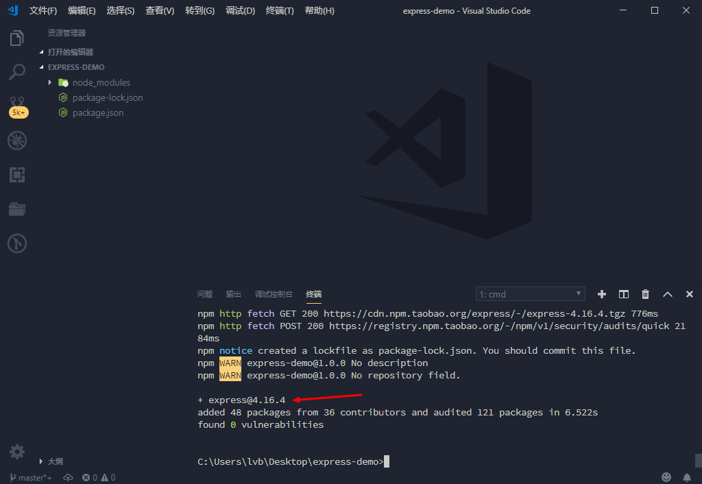Open the 1: cmd terminal dropdown

530,294
